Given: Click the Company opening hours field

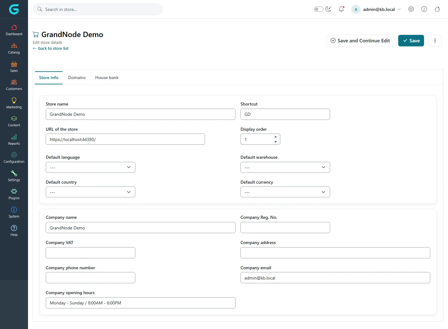Looking at the screenshot, I should (x=141, y=303).
